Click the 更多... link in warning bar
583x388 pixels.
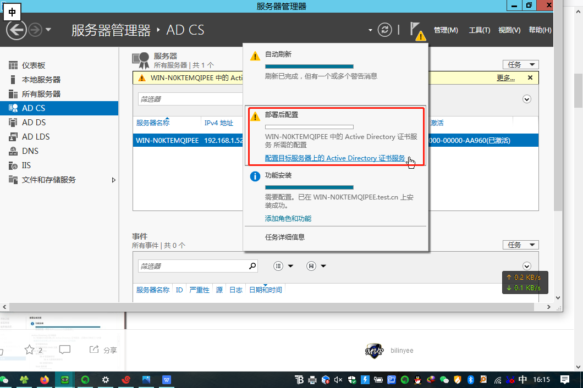(505, 77)
